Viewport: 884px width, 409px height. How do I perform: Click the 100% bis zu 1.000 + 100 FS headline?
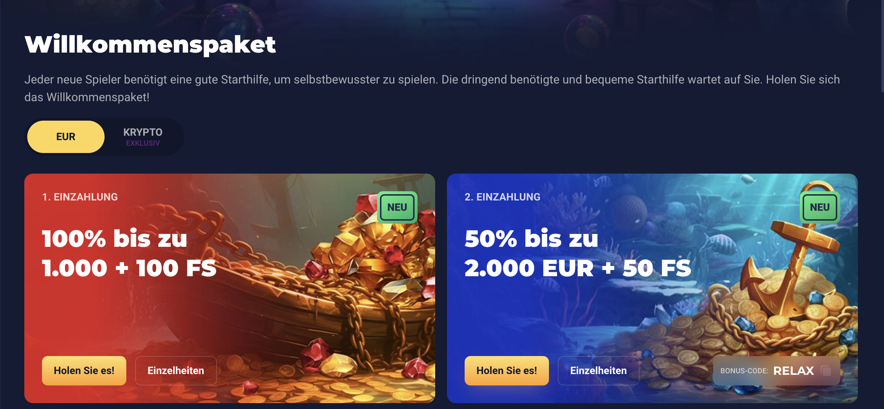(129, 253)
